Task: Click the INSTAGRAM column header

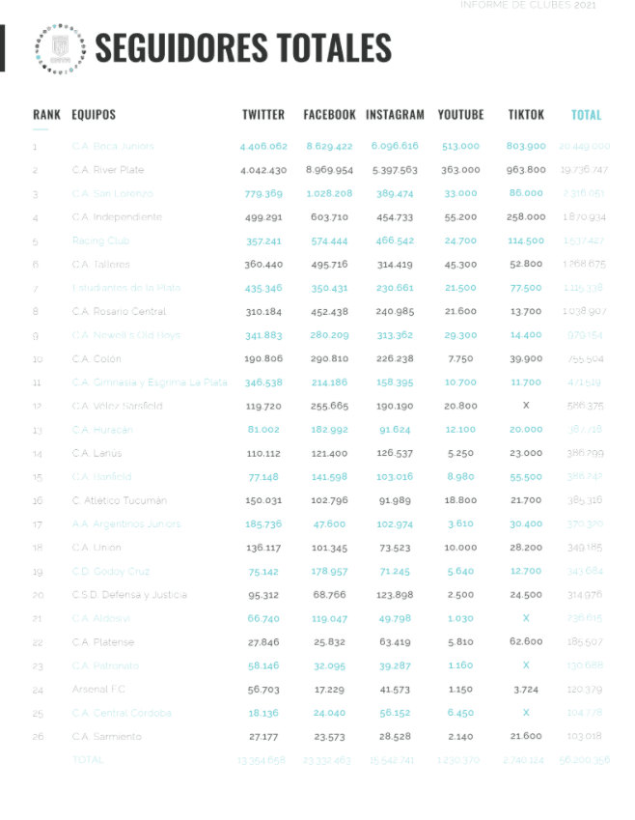Action: coord(395,115)
